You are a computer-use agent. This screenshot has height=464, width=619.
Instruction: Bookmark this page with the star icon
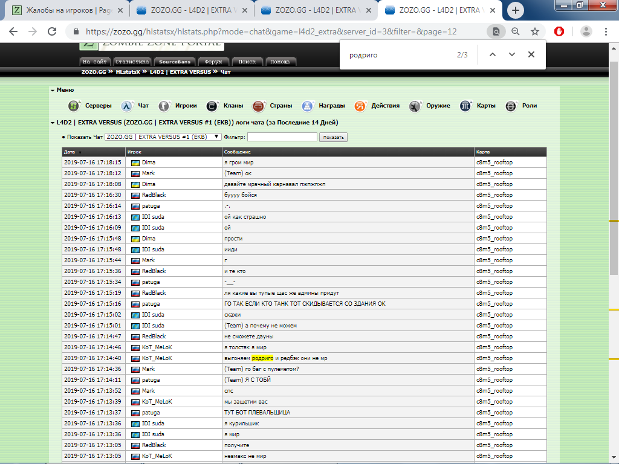pos(535,31)
